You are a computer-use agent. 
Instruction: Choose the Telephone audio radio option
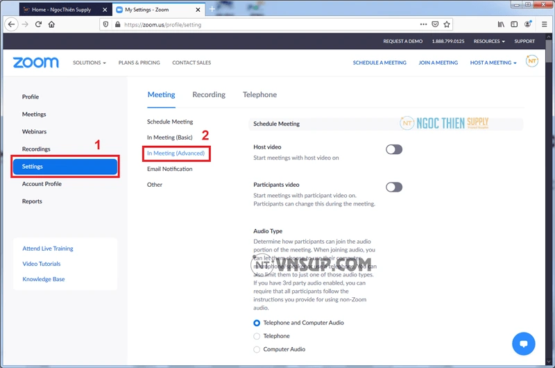pos(257,336)
